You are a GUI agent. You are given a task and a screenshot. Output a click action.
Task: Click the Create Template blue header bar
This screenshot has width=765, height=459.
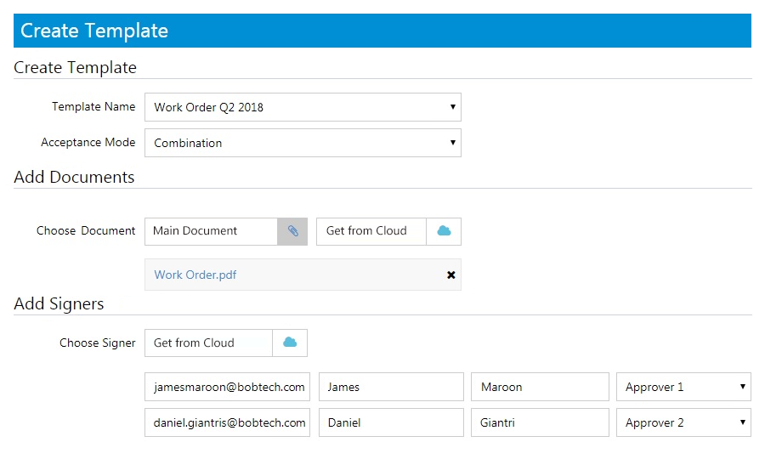point(382,31)
